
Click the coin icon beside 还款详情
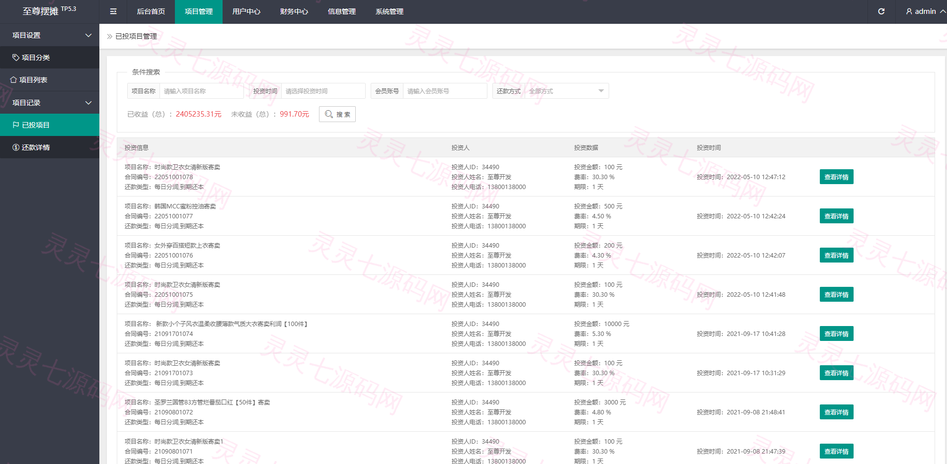pyautogui.click(x=16, y=147)
